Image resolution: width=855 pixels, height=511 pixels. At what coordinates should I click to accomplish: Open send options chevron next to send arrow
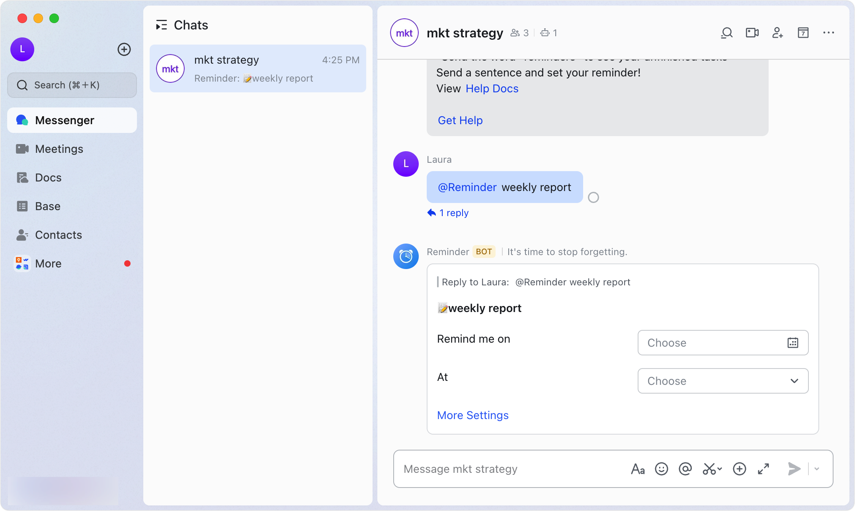[817, 469]
